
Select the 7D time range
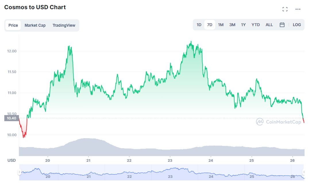click(209, 25)
